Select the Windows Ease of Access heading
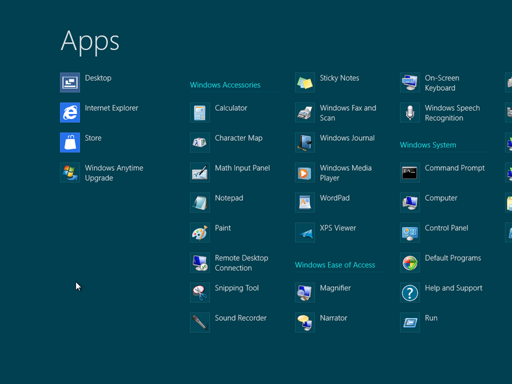Screen dimensions: 512x384 [x=335, y=265]
